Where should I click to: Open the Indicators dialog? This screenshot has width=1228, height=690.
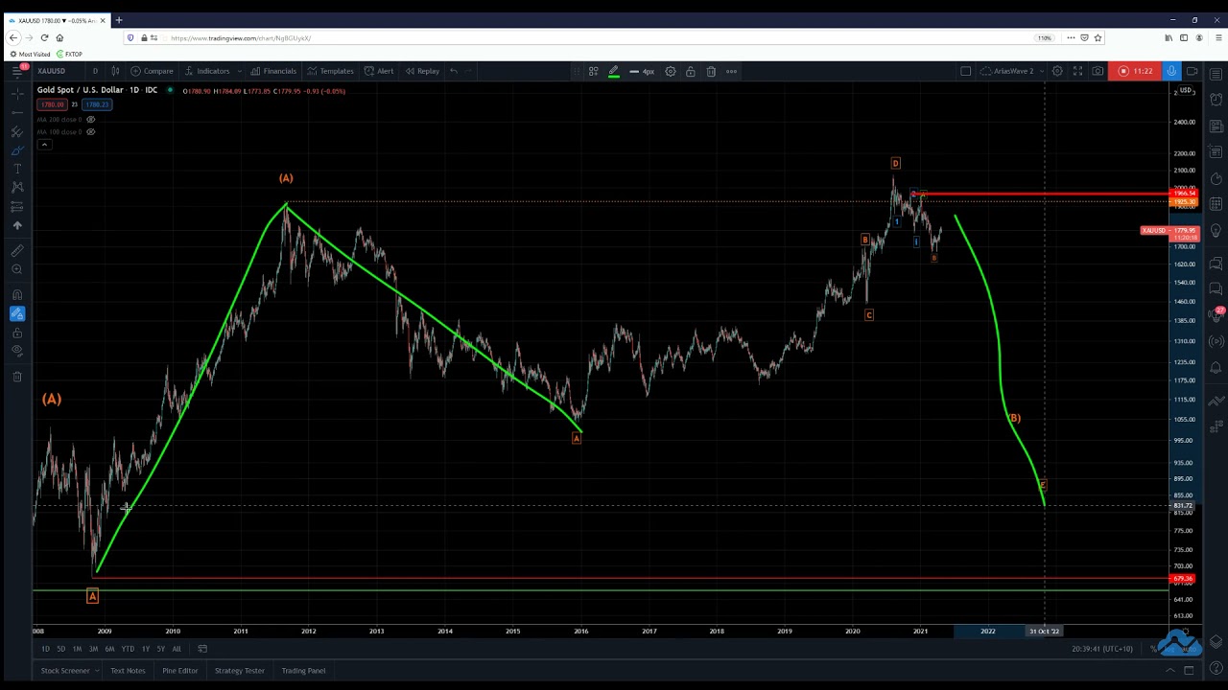[x=207, y=71]
